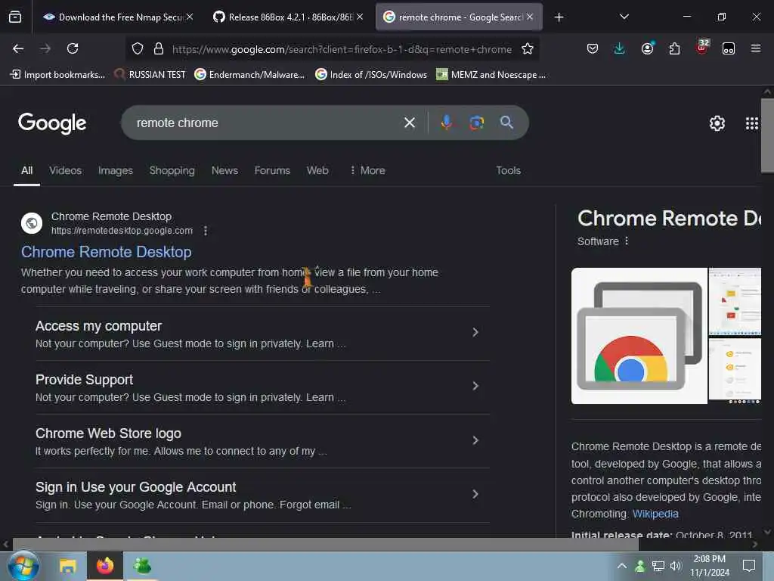
Task: Switch to the 86Box release tab
Action: 286,17
